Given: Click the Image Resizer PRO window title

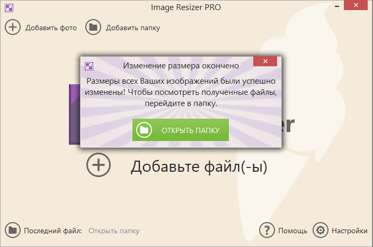Looking at the screenshot, I should click(x=186, y=7).
